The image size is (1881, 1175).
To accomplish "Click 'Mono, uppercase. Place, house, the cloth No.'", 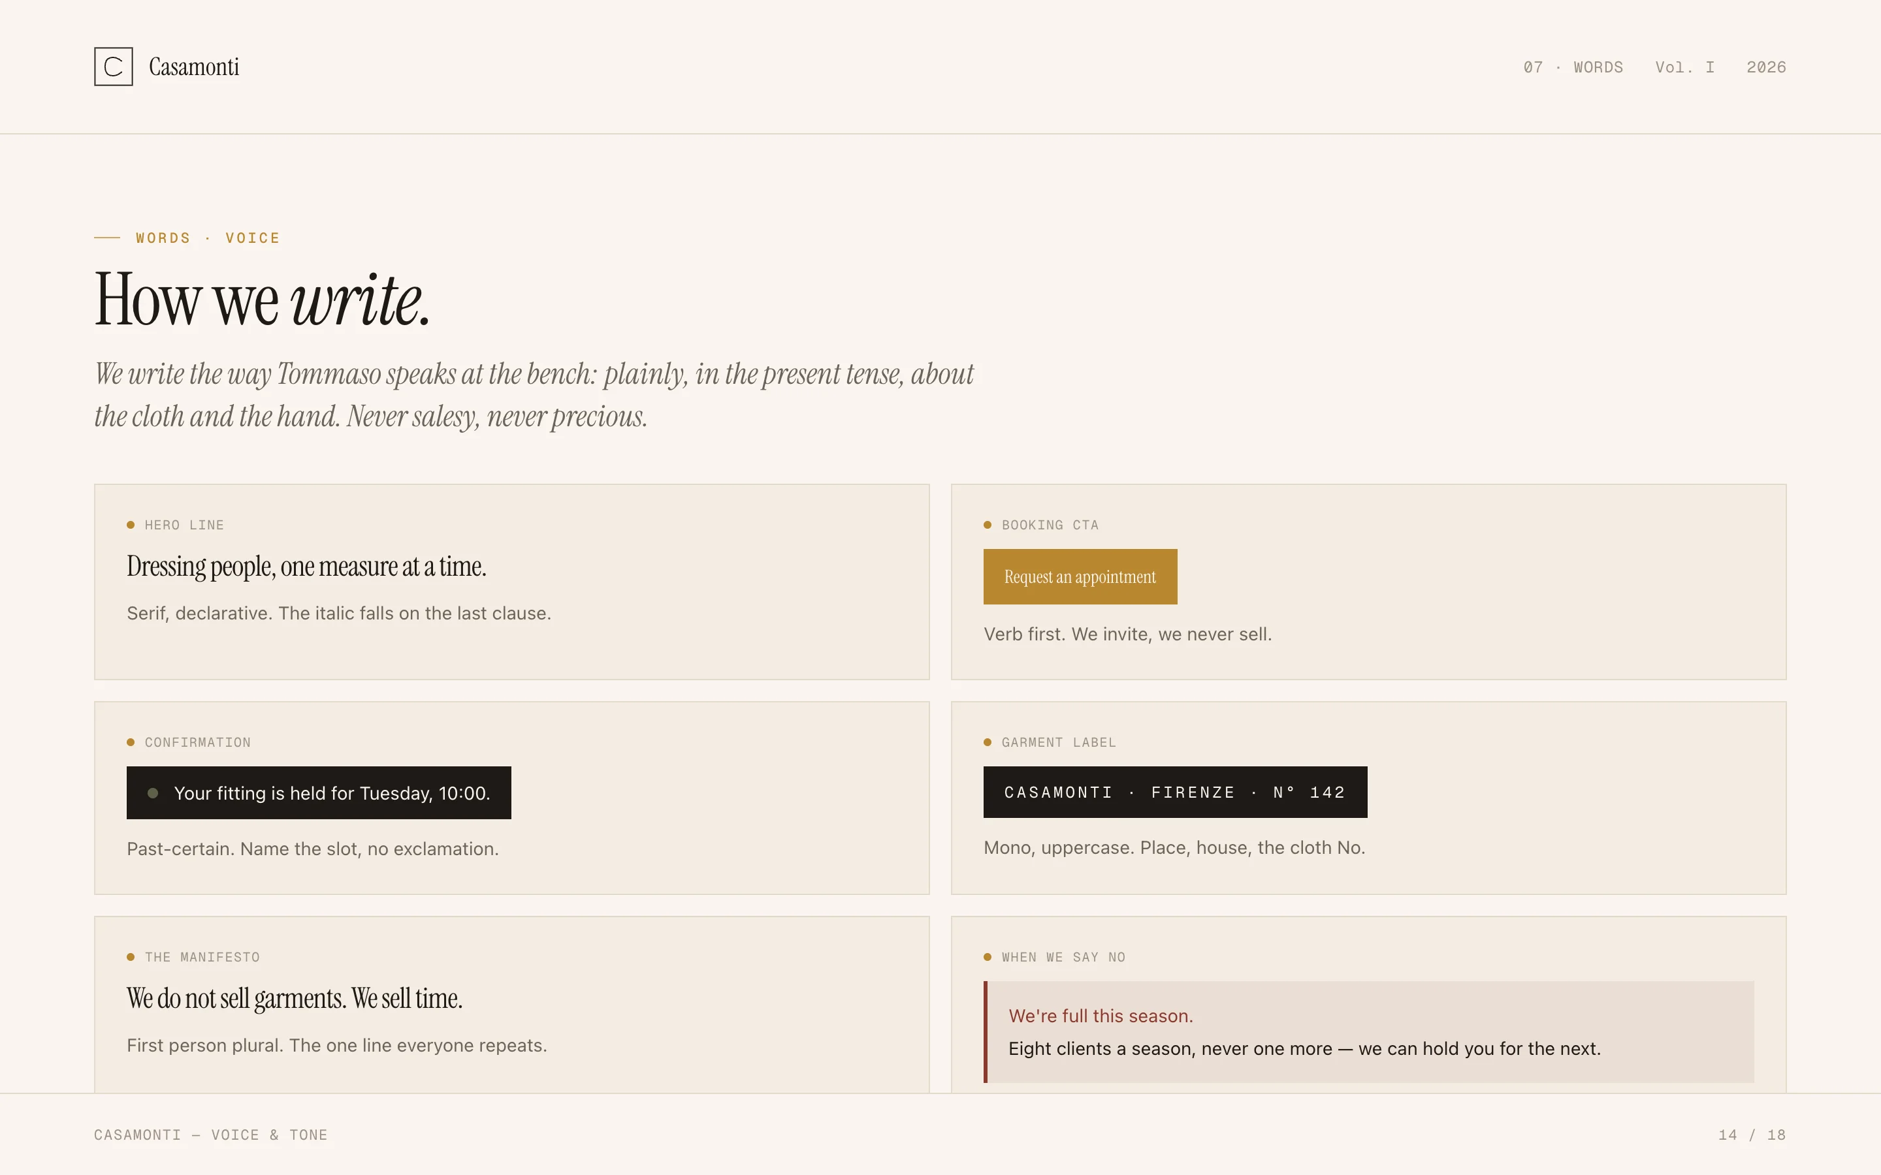I will (1174, 848).
